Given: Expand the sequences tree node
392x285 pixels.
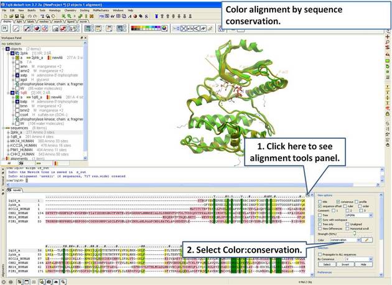Looking at the screenshot, I should tap(3, 127).
